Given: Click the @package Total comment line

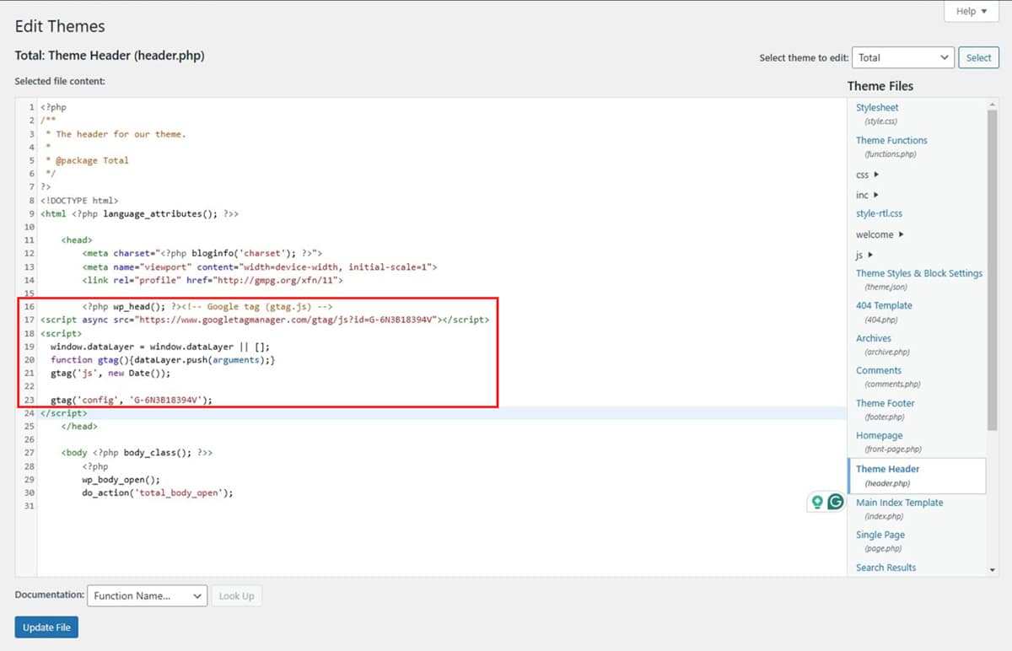Looking at the screenshot, I should pyautogui.click(x=87, y=160).
